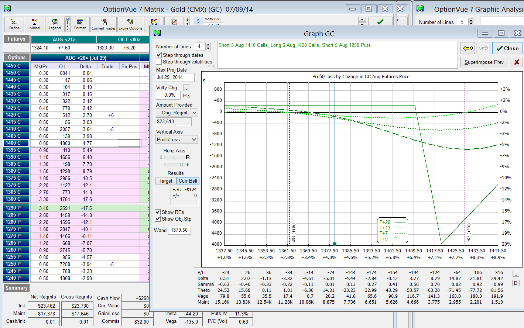Screen dimensions: 524x328
Task: Click the yellow back arrow button
Action: (x=468, y=48)
